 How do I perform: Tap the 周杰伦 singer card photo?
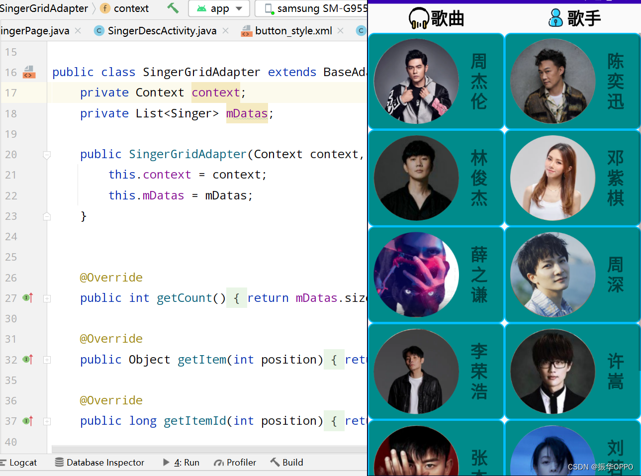(416, 81)
